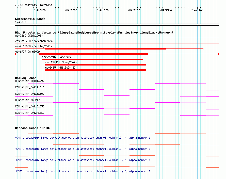Click ruler position label 78471300
Screen dimensions: 226x179
166,10
